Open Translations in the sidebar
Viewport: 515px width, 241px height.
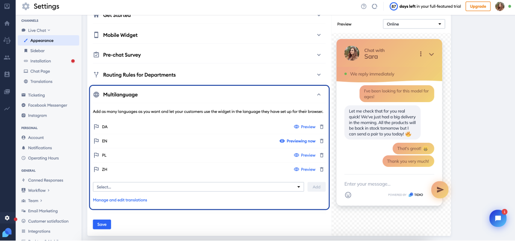click(41, 81)
